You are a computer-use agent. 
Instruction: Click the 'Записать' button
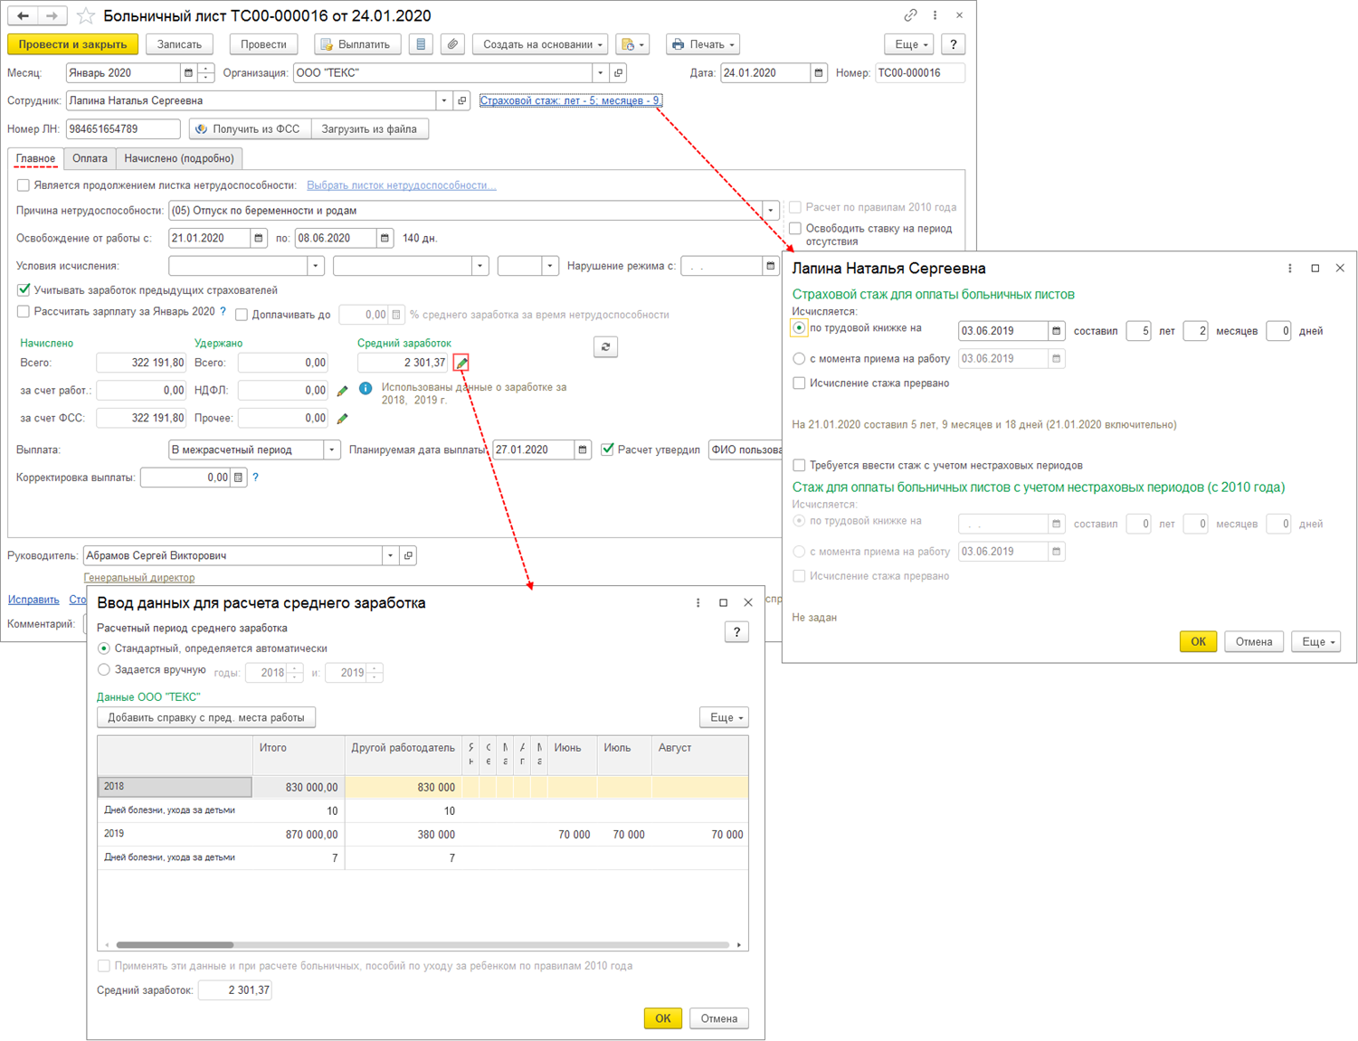(x=179, y=44)
